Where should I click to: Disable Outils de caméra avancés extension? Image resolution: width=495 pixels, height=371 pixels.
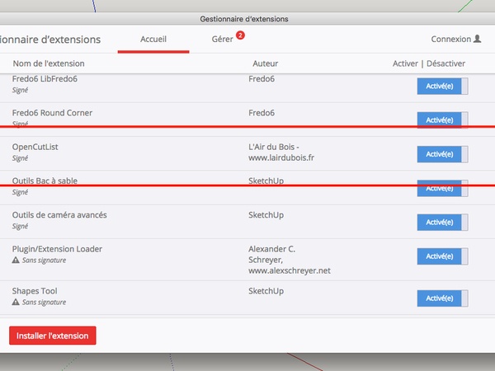click(x=442, y=223)
